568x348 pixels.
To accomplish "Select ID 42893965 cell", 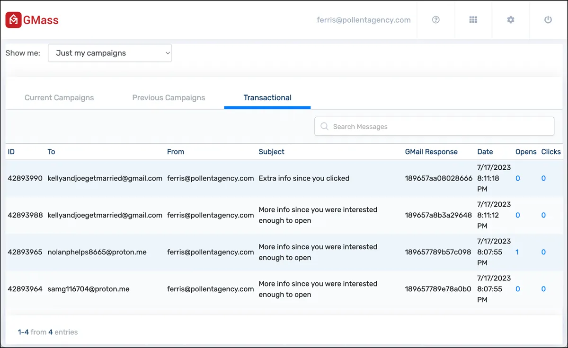I will click(x=25, y=252).
